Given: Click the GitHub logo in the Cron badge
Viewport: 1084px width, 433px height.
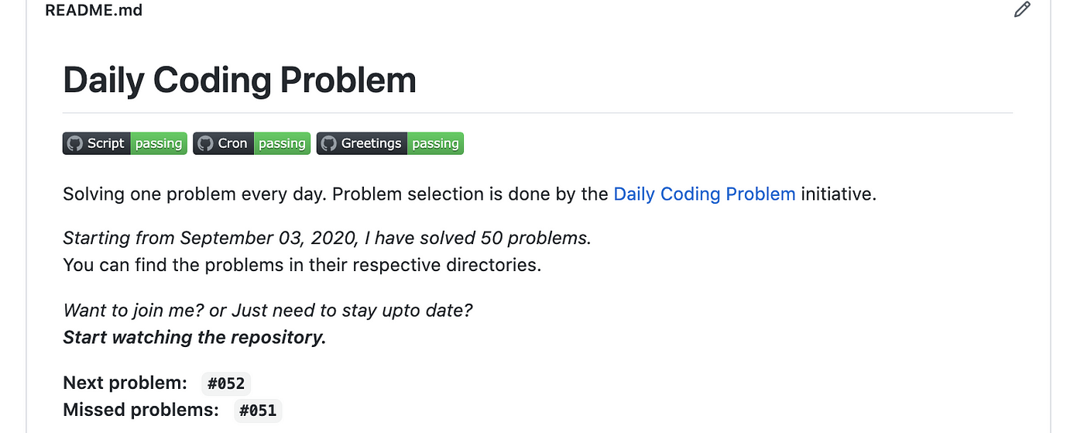Looking at the screenshot, I should click(x=205, y=143).
